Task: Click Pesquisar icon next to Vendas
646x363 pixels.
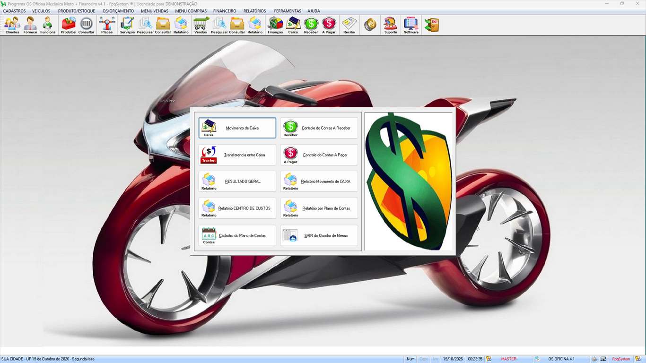Action: (x=219, y=25)
